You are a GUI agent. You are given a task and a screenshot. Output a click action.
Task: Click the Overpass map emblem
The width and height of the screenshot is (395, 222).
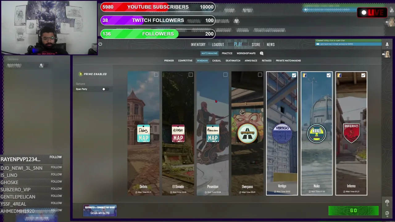pos(247,134)
